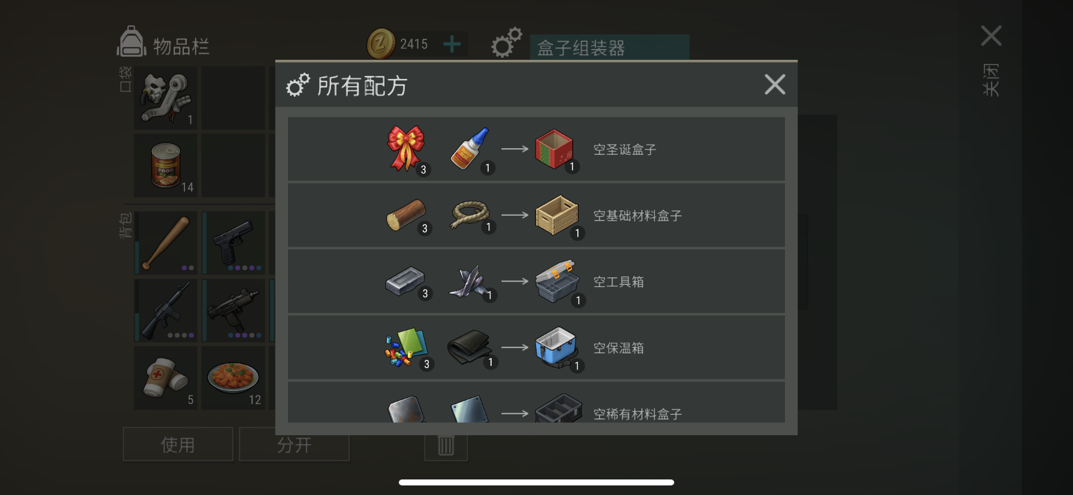This screenshot has height=495, width=1073.
Task: Tap the blue cooler box icon
Action: pyautogui.click(x=556, y=347)
